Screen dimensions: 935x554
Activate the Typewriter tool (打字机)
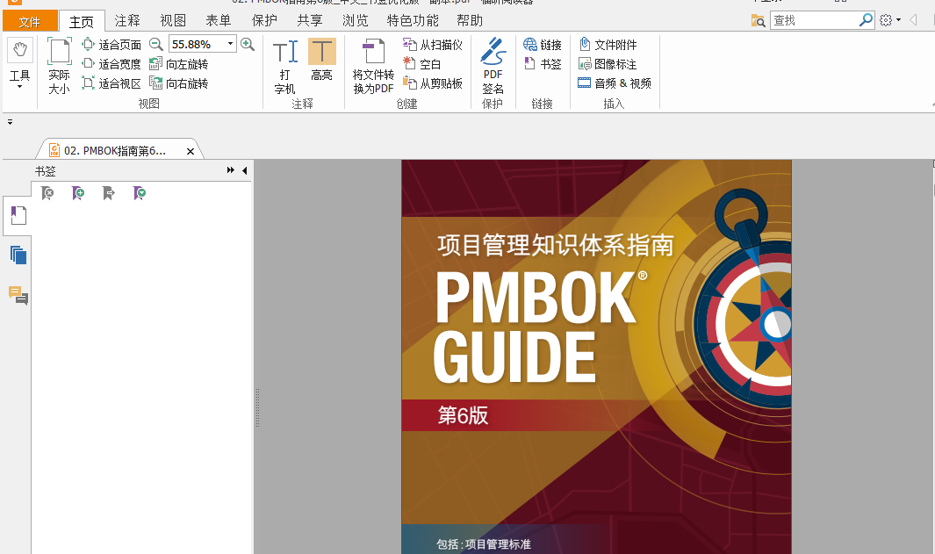click(285, 66)
